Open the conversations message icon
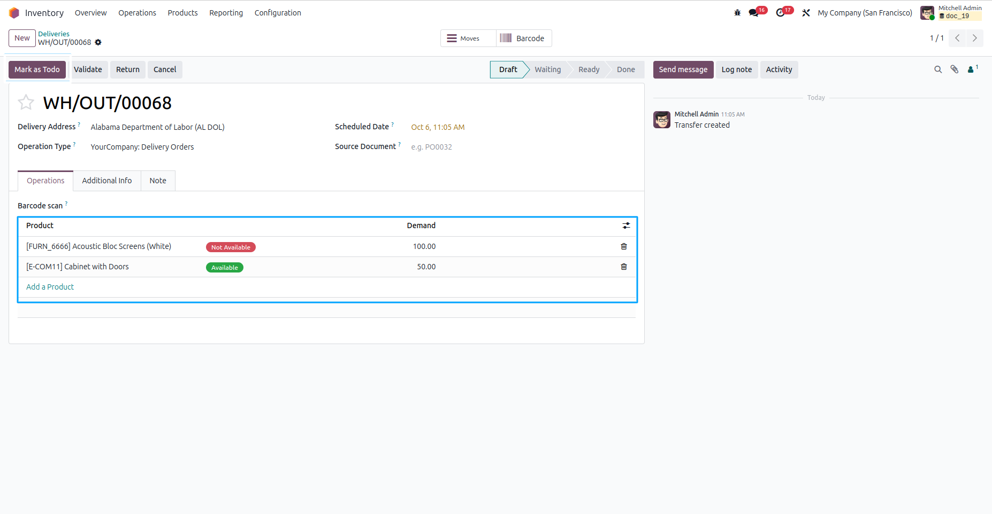 click(753, 13)
